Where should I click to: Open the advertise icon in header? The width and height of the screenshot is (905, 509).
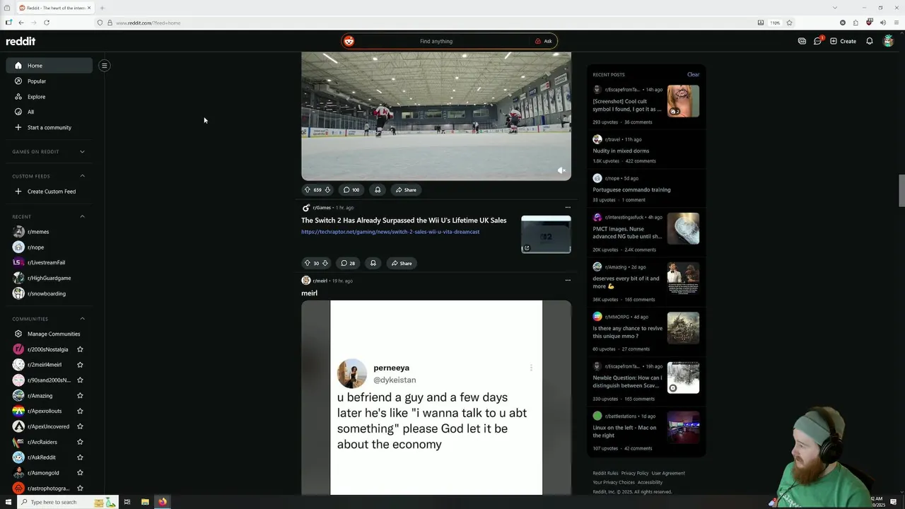pyautogui.click(x=802, y=41)
